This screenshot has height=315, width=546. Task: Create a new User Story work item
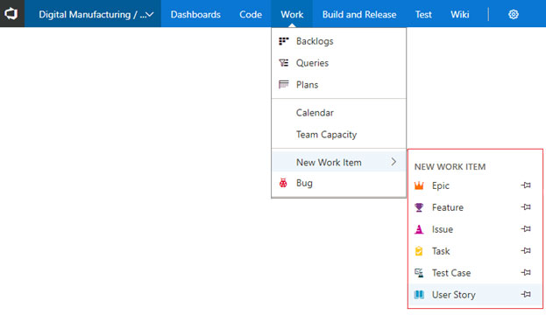475,295
